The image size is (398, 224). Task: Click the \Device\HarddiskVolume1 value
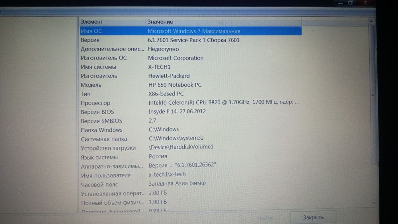pyautogui.click(x=181, y=147)
